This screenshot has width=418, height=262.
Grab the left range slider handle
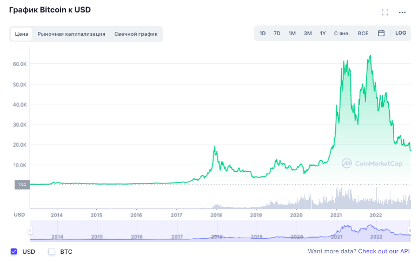coord(30,231)
